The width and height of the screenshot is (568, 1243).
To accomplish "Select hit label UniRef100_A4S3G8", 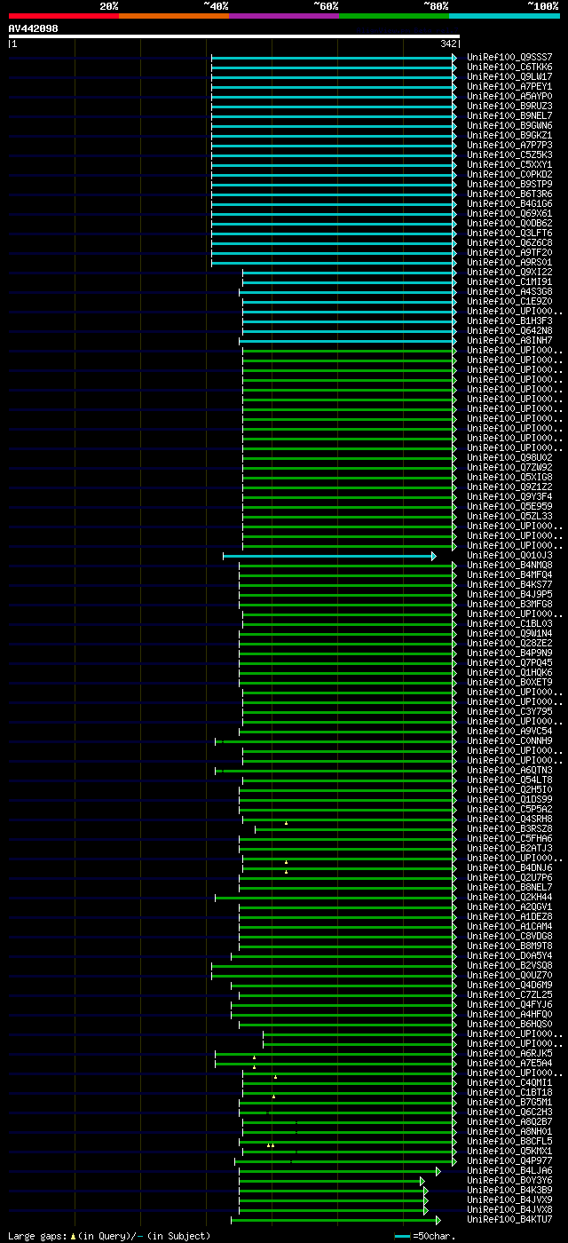I will tap(509, 291).
